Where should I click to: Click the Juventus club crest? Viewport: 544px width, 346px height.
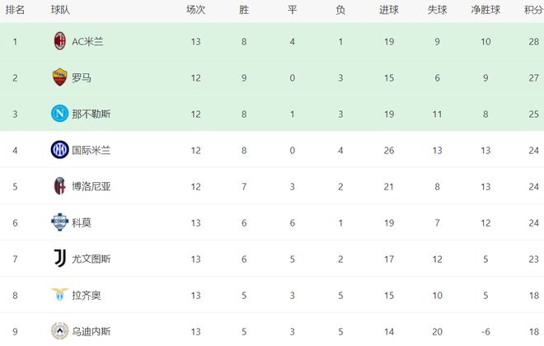pyautogui.click(x=59, y=259)
